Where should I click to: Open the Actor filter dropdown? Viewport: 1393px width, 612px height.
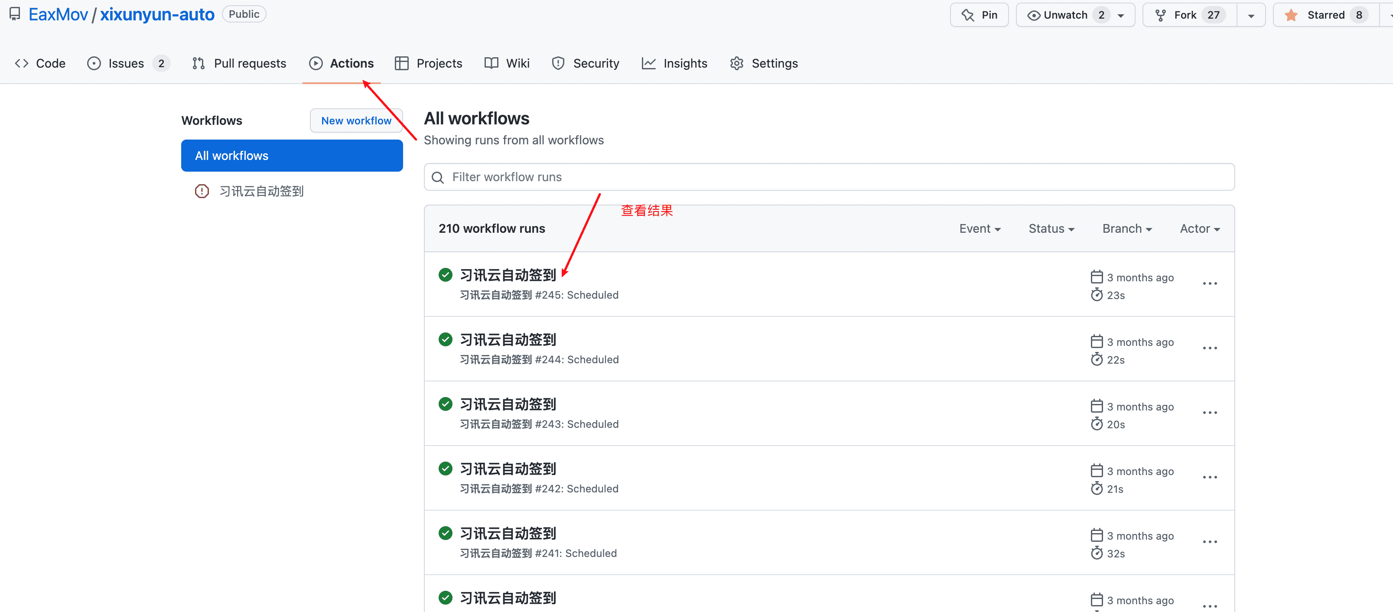[x=1199, y=229]
